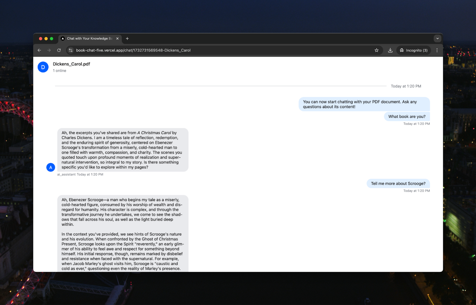
Task: Close the active browser tab
Action: pyautogui.click(x=118, y=38)
